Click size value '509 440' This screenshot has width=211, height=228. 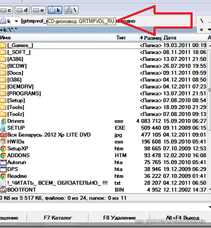(x=151, y=128)
